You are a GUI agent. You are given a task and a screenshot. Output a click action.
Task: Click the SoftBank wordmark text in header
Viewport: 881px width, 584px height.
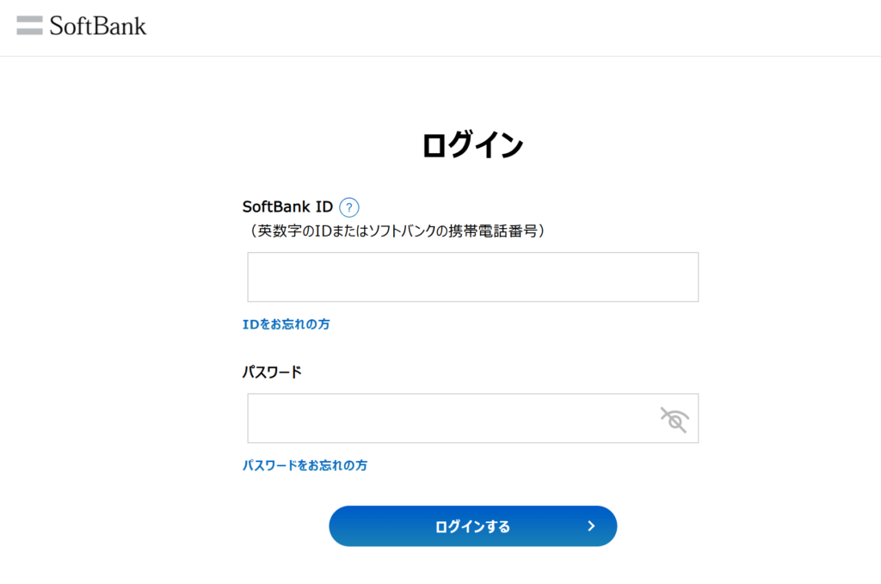pos(98,26)
